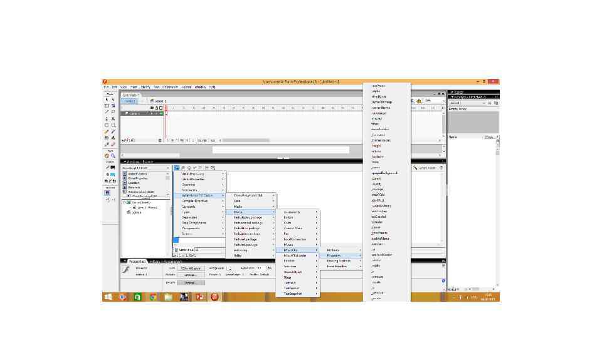Select the Oval tool
This screenshot has height=338, width=602.
pyautogui.click(x=107, y=125)
